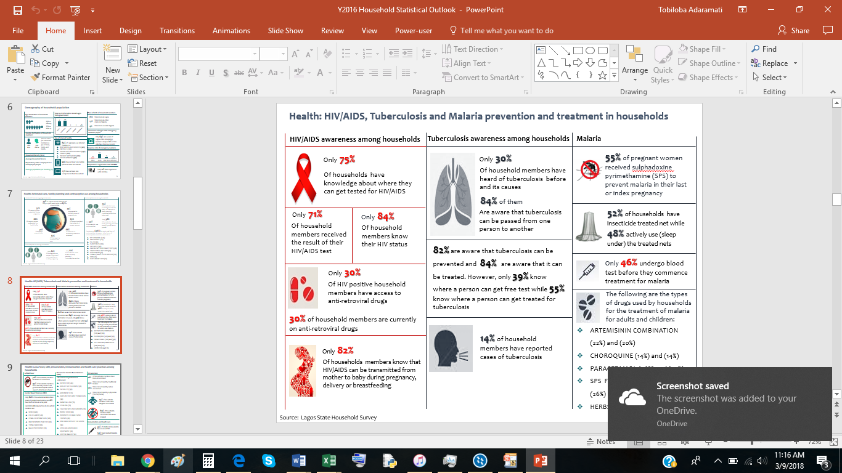
Task: Switch to the Transitions tab
Action: (177, 31)
